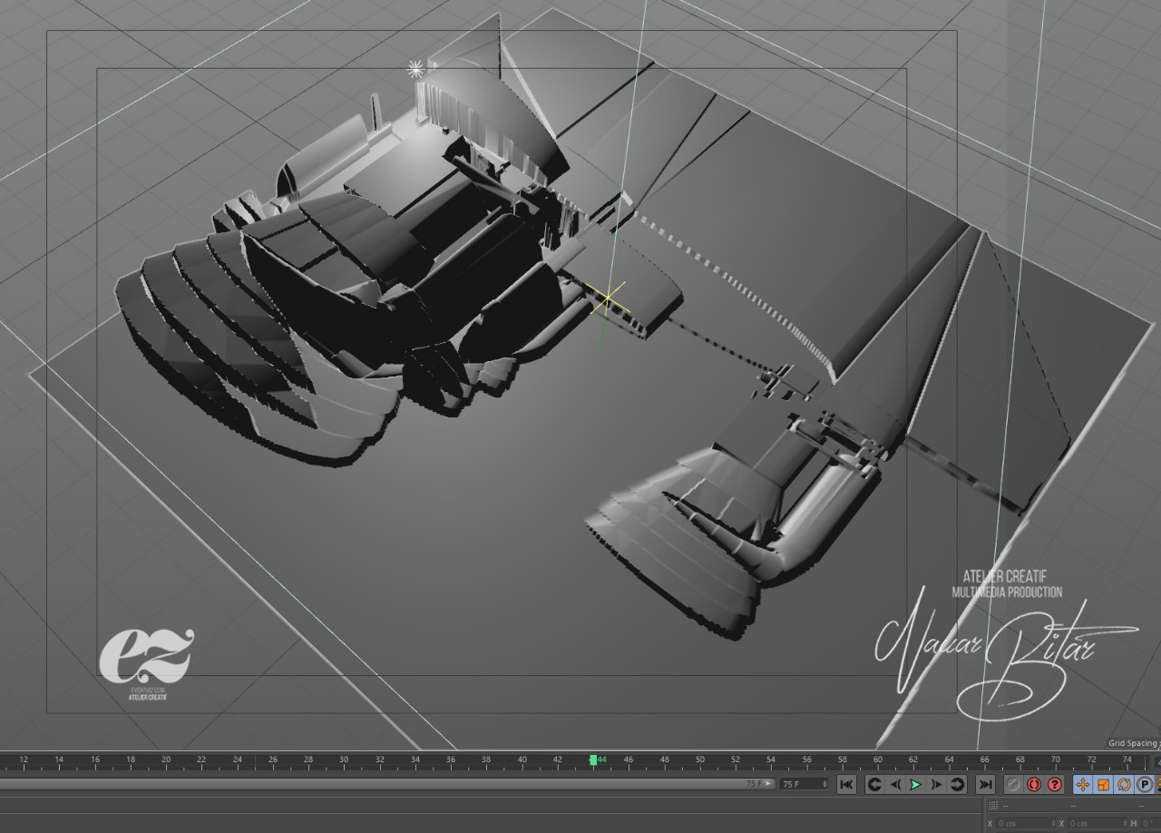This screenshot has height=833, width=1161.
Task: Click the 75 F end frame field
Action: pyautogui.click(x=798, y=784)
